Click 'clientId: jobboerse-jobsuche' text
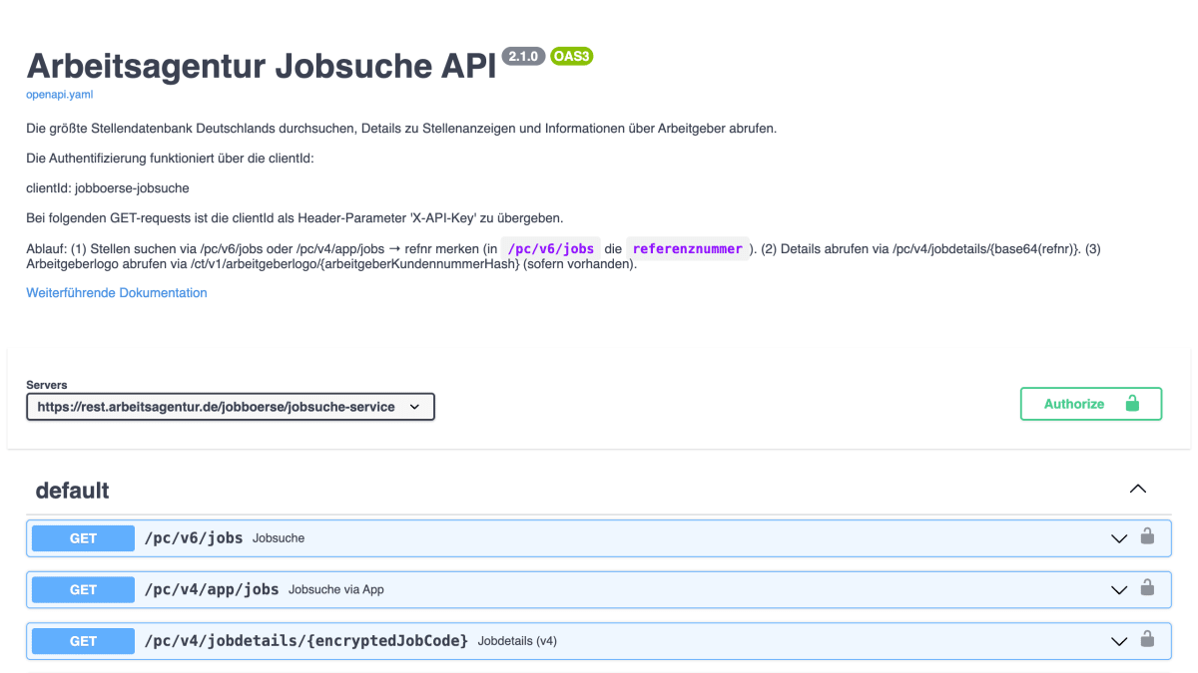 108,187
